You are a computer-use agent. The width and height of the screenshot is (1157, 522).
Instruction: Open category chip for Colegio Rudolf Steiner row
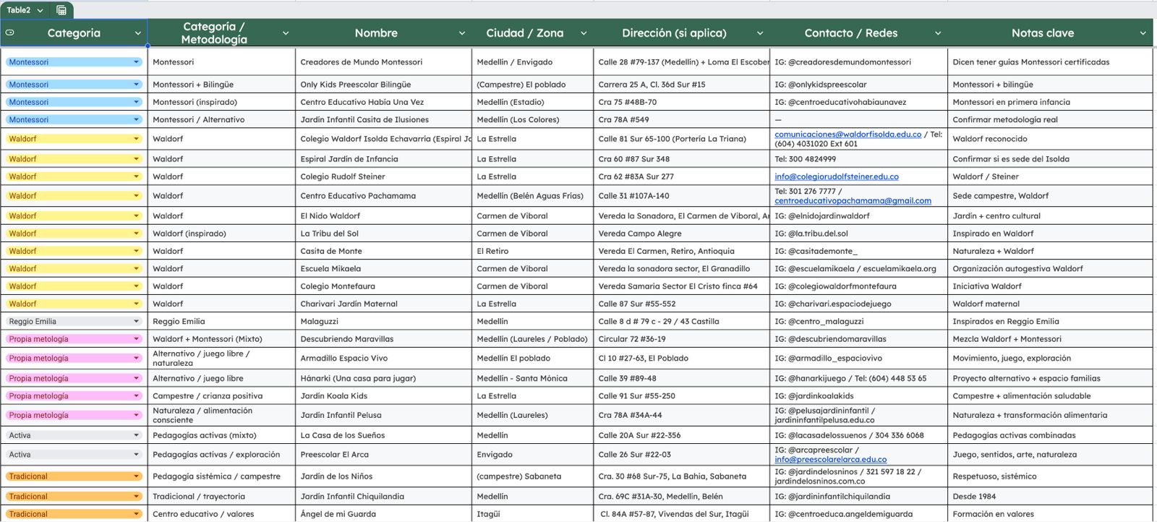136,176
